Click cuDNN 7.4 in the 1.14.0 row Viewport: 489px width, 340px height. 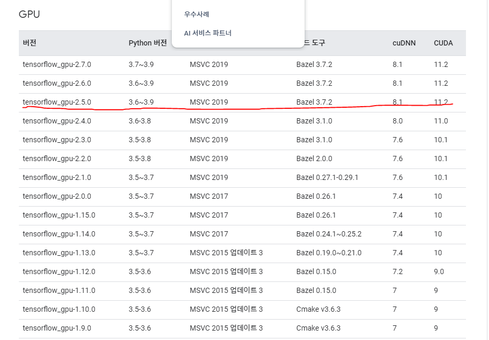click(397, 234)
